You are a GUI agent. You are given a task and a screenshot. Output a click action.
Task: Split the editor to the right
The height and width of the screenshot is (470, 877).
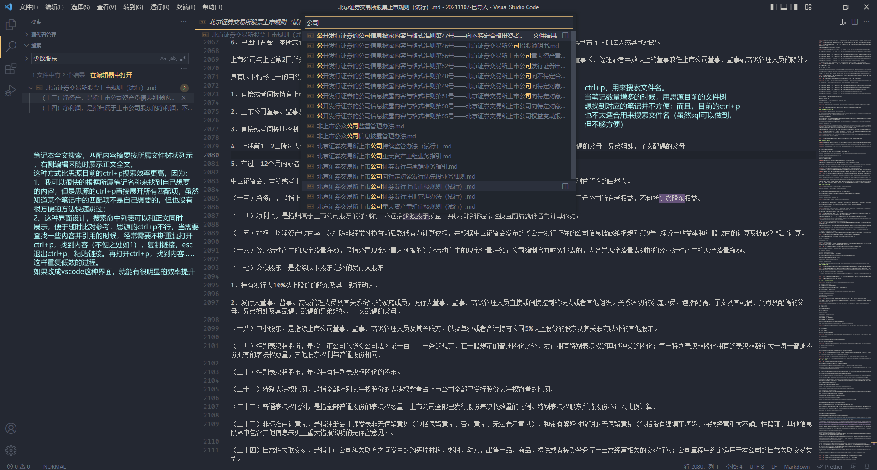click(x=855, y=22)
